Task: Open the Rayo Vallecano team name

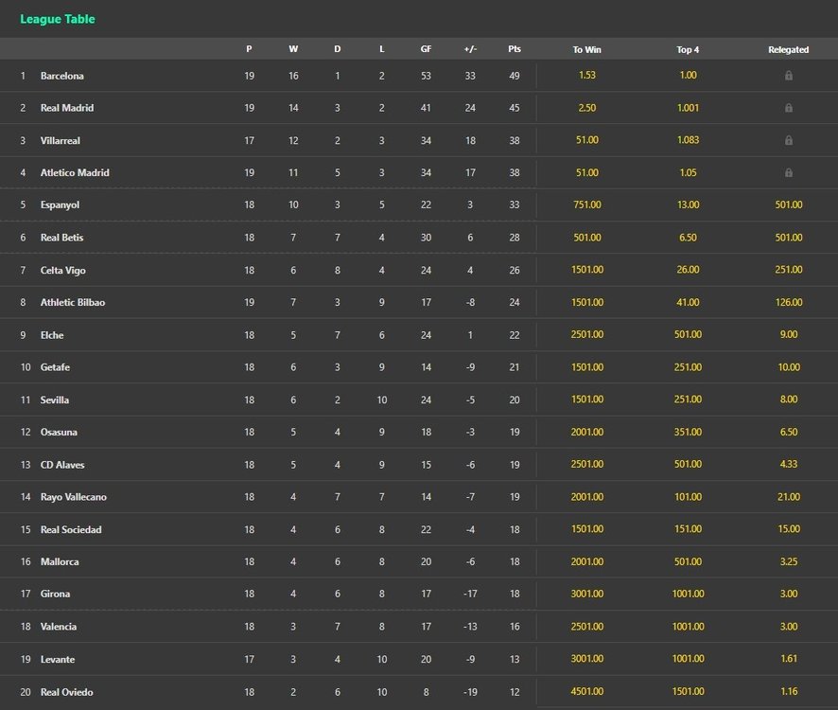Action: pyautogui.click(x=73, y=497)
